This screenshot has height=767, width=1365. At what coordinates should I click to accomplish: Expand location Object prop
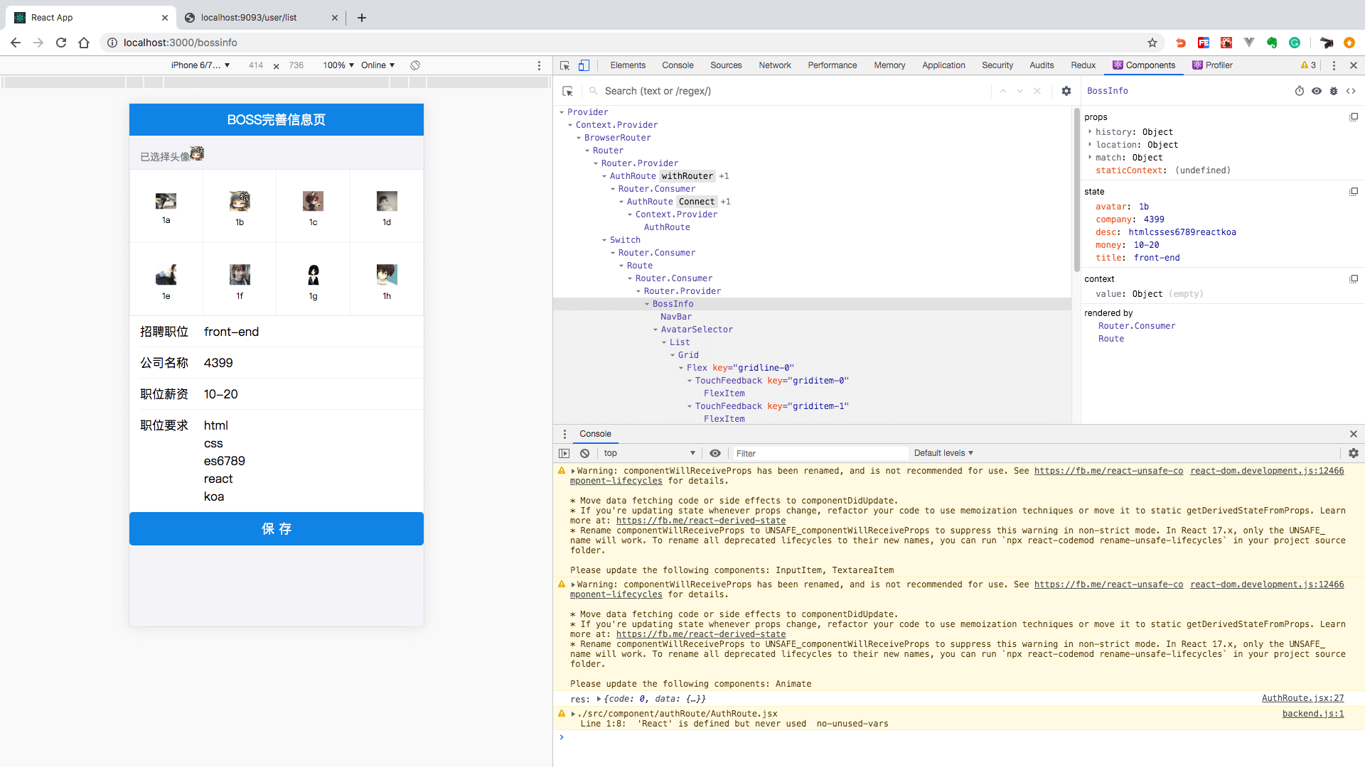[x=1090, y=145]
